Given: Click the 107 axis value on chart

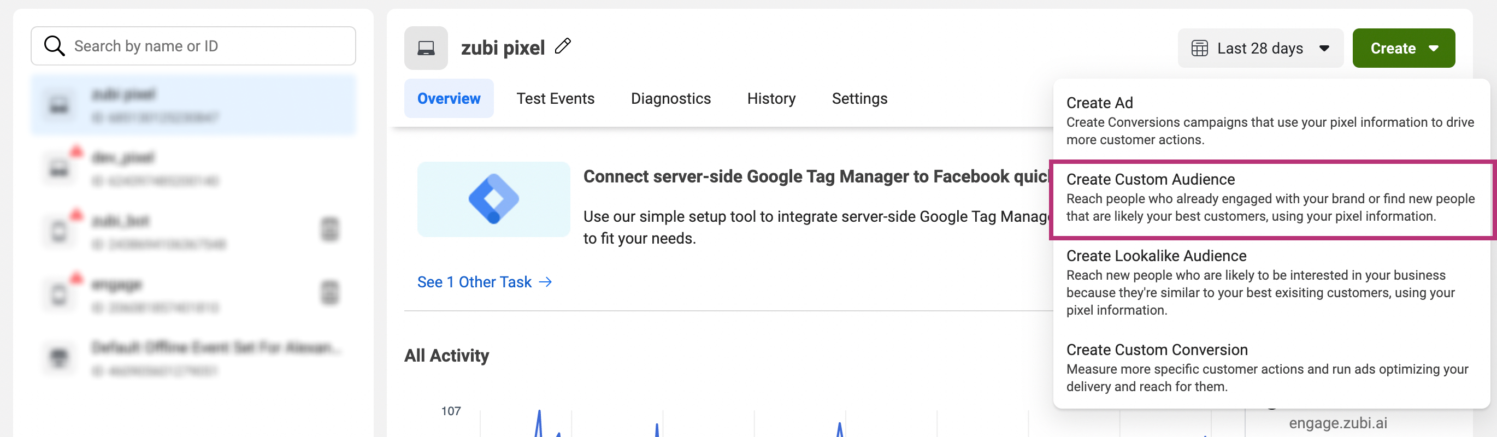Looking at the screenshot, I should pyautogui.click(x=450, y=411).
